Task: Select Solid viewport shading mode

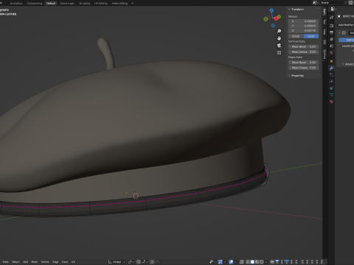Action: pyautogui.click(x=252, y=262)
